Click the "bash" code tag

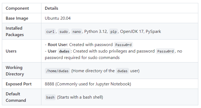click(50, 97)
